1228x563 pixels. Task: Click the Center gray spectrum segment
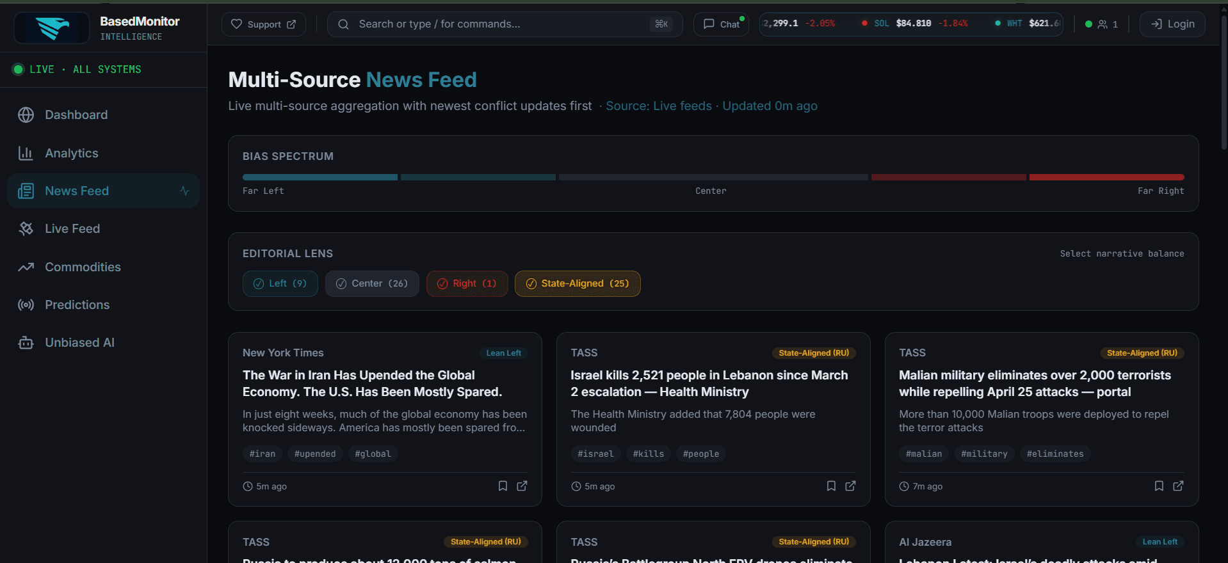(713, 177)
